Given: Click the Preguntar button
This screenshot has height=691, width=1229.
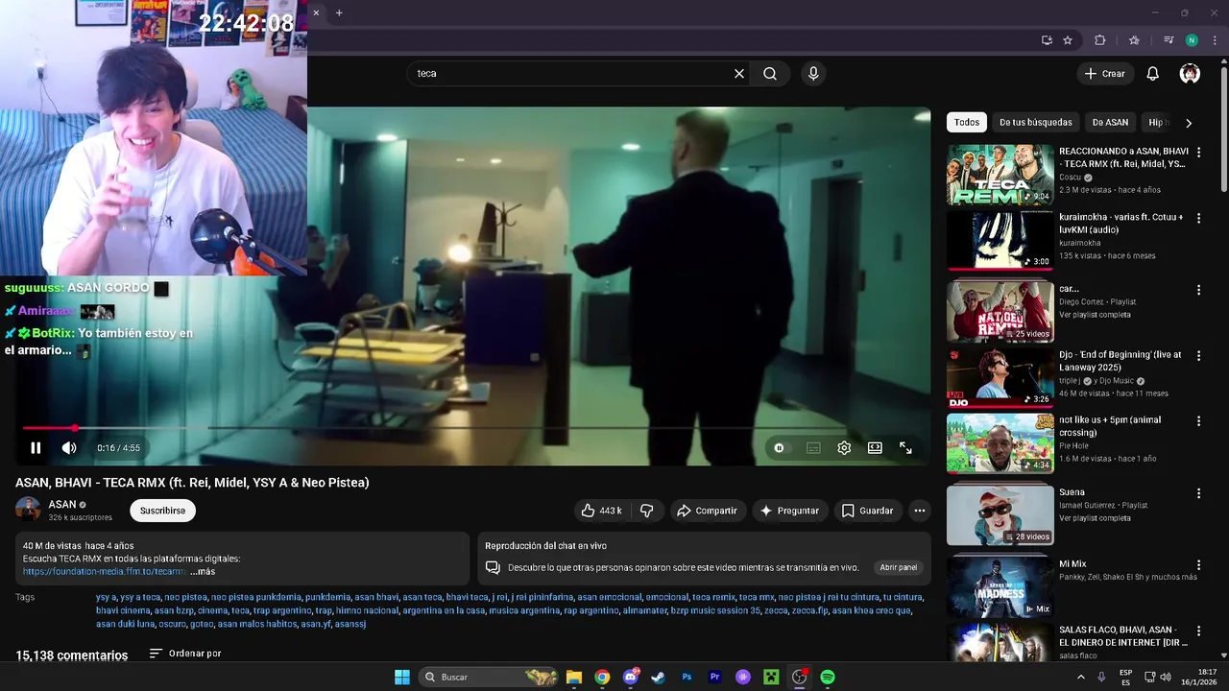Looking at the screenshot, I should coord(790,511).
